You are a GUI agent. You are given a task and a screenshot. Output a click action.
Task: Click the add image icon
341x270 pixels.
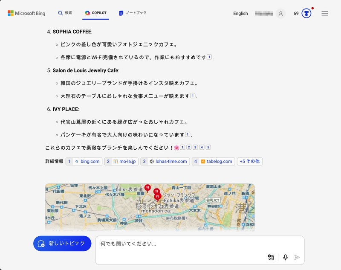[271, 257]
